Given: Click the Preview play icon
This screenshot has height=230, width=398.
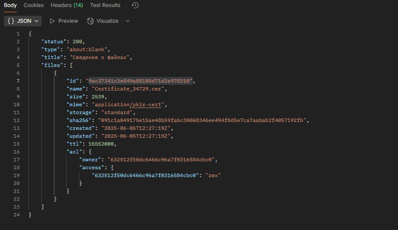Looking at the screenshot, I should pos(52,21).
